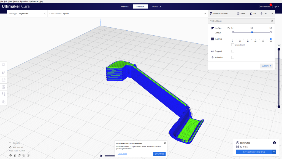Click the top handle of layer slider
Screen dimensions: 282x159
click(x=279, y=49)
